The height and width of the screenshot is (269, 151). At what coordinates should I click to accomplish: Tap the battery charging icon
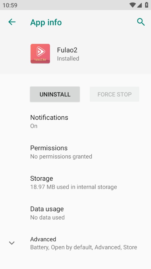point(147,5)
